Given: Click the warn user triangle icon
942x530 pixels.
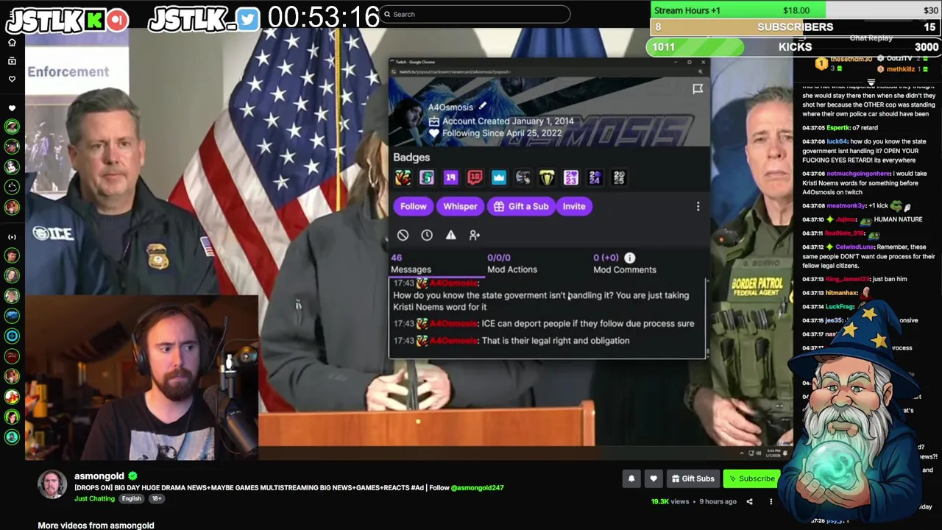Looking at the screenshot, I should pos(450,235).
